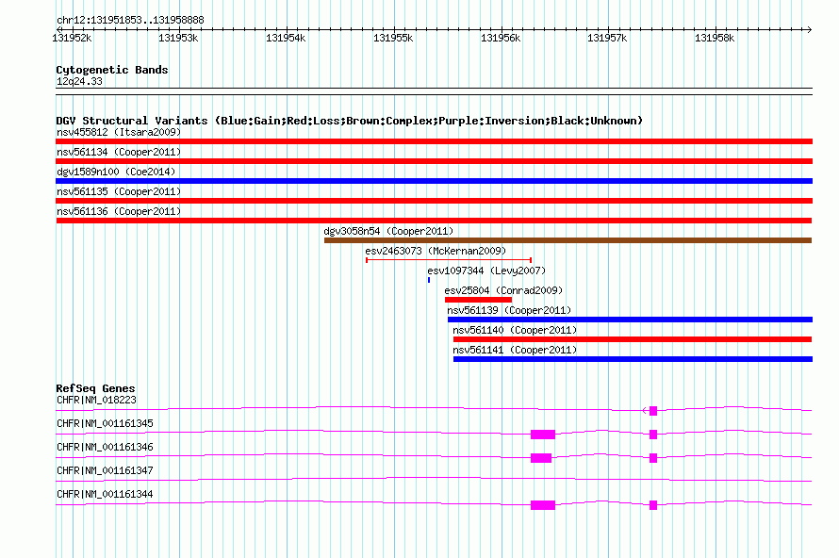This screenshot has width=839, height=558.
Task: Select the small exon of CHFR|NM_001161345
Action: [652, 435]
